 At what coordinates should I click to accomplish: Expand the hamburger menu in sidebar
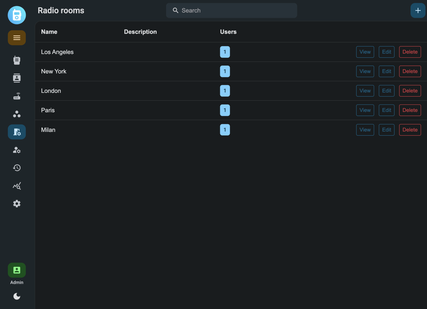click(17, 38)
